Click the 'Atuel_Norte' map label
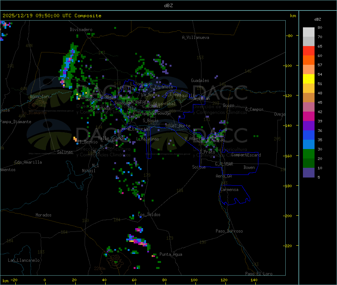Image resolution: width=337 pixels, height=285 pixels. [x=178, y=126]
